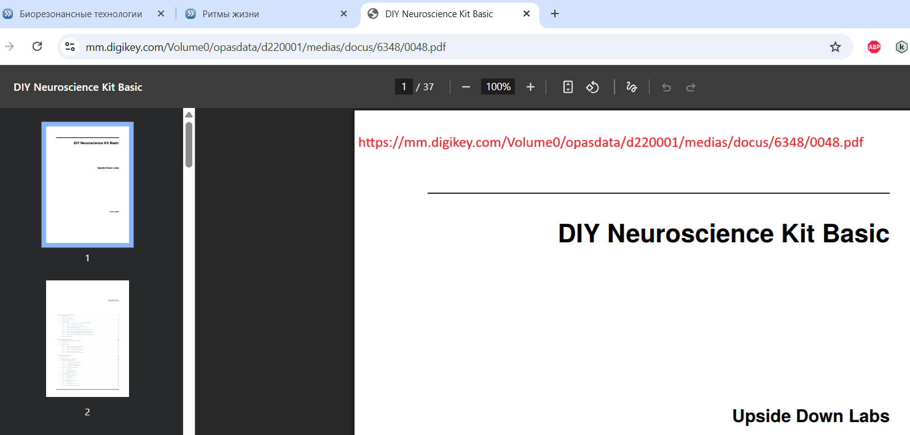Viewport: 910px width, 435px height.
Task: Zoom out the PDF with minus button
Action: pos(466,87)
